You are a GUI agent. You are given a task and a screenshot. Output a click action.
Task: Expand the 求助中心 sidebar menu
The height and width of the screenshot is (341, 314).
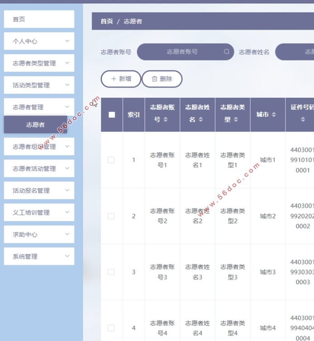click(67, 234)
